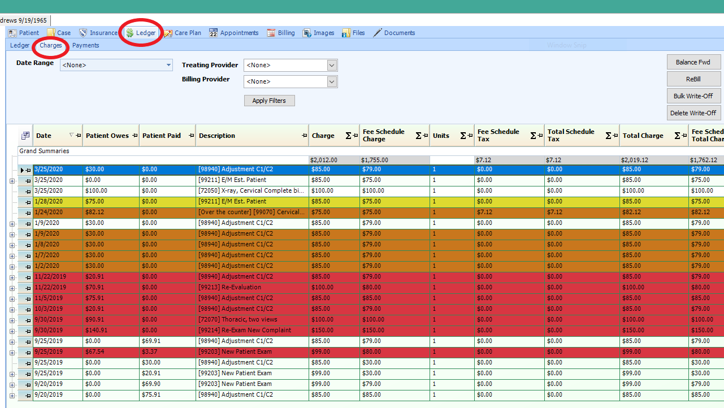Click the Apply Filters button

tap(269, 100)
